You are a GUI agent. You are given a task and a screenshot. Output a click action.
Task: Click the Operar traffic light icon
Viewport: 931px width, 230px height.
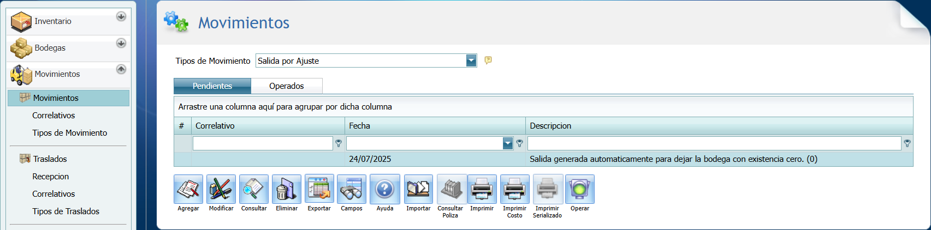pyautogui.click(x=580, y=189)
